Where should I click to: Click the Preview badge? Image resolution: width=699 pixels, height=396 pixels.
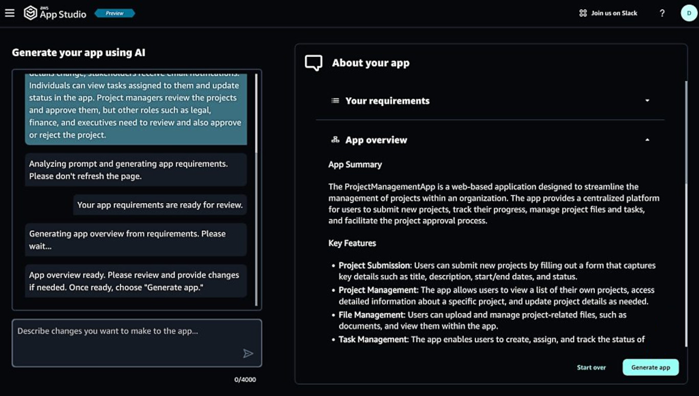[x=115, y=13]
